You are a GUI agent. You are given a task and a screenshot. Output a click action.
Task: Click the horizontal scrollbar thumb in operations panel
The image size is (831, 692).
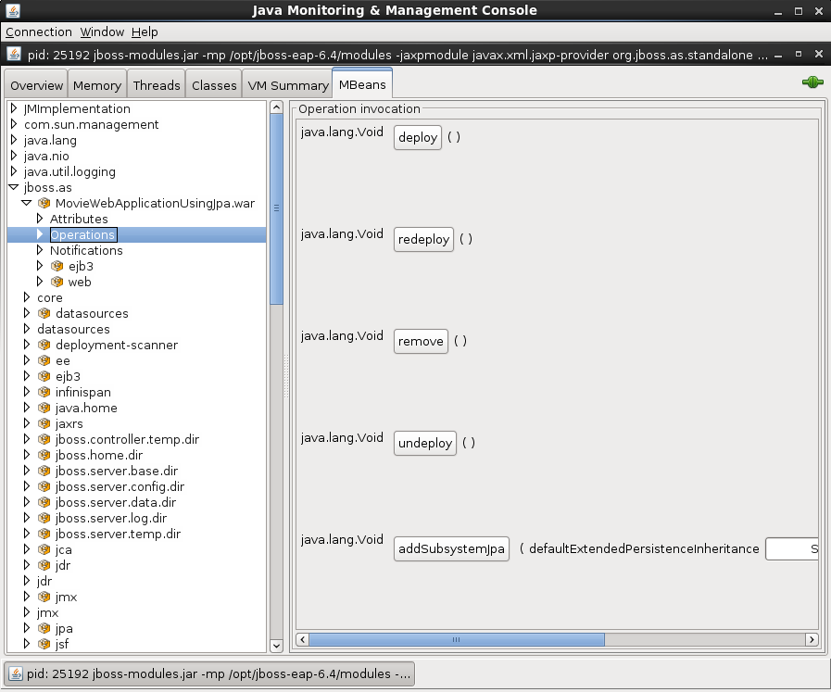tap(457, 639)
